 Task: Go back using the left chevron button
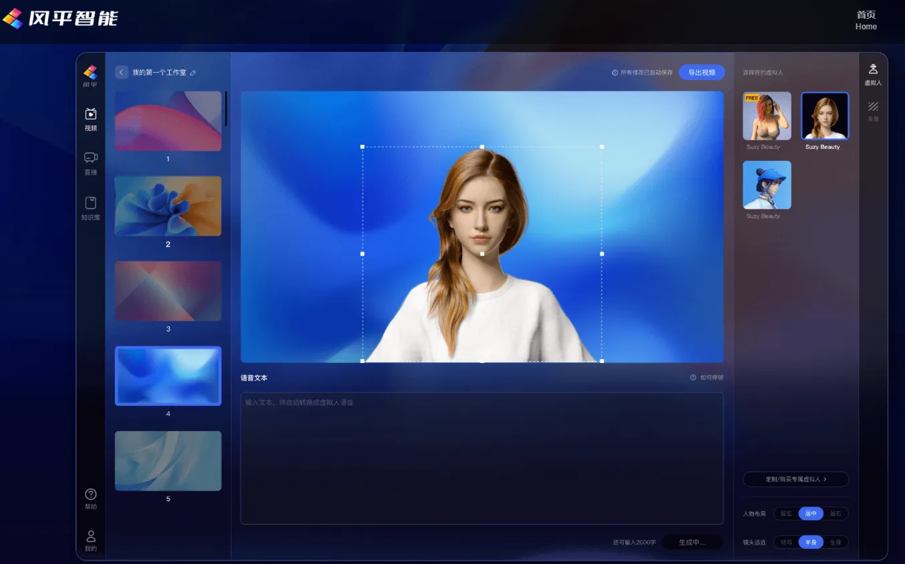point(122,72)
